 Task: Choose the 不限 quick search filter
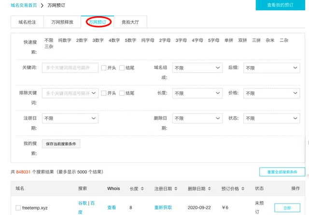(x=49, y=40)
